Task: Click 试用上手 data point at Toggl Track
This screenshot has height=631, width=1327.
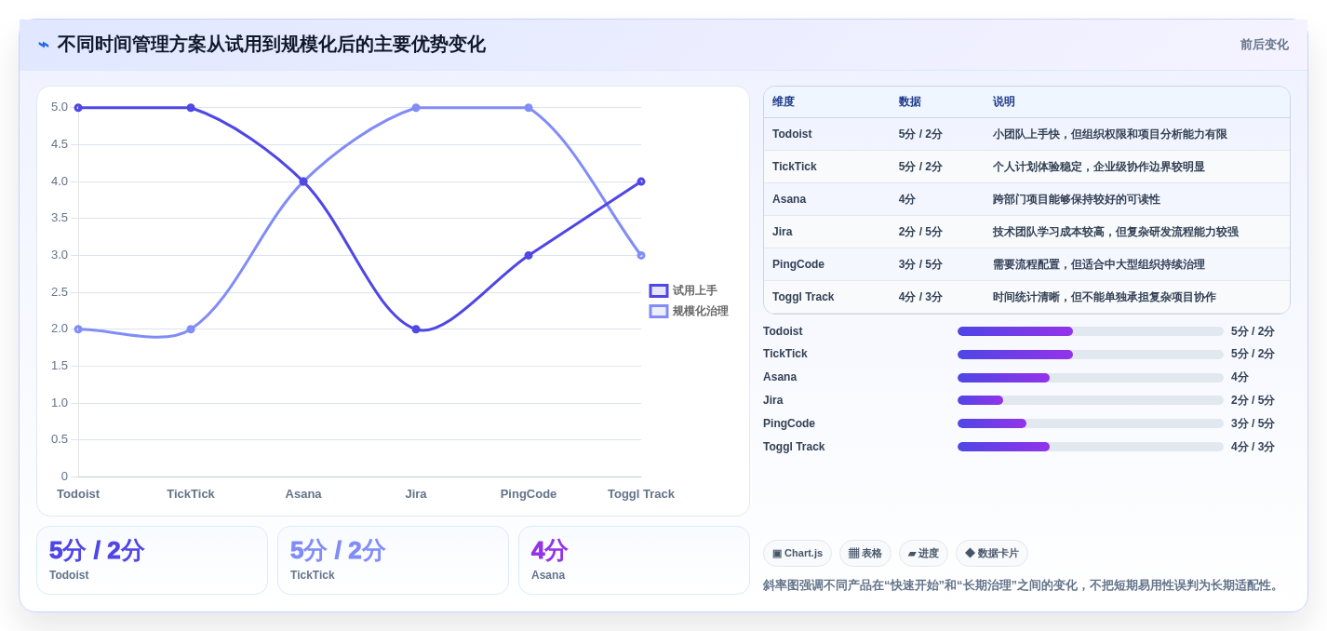Action: coord(641,181)
